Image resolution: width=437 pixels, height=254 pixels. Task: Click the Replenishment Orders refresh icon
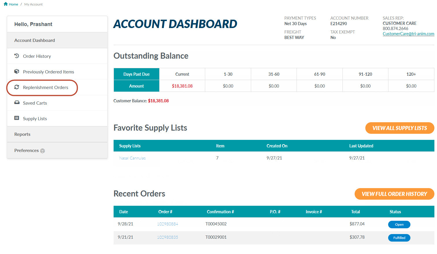coord(17,87)
